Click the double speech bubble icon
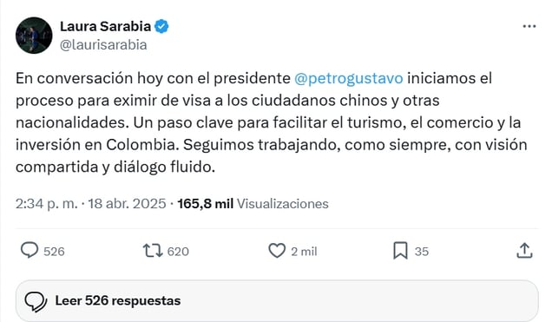Screen dimensions: 552x322 point(36,301)
